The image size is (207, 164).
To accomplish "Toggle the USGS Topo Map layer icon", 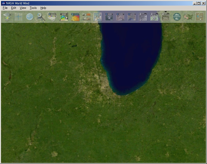I will 154,17.
